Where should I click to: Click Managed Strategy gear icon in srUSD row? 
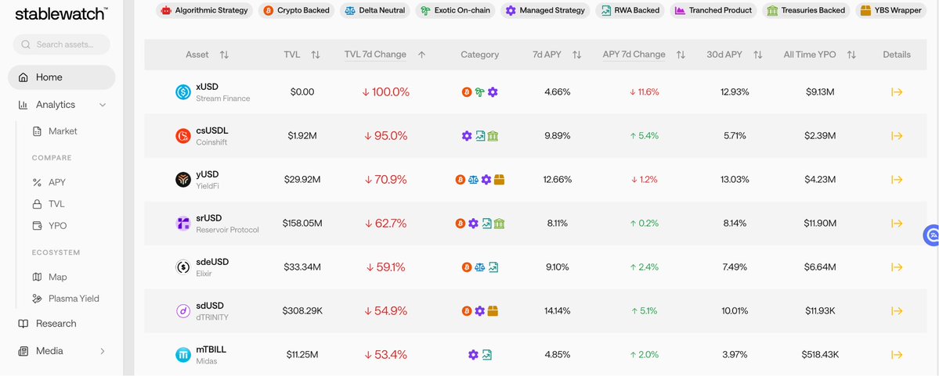(473, 224)
